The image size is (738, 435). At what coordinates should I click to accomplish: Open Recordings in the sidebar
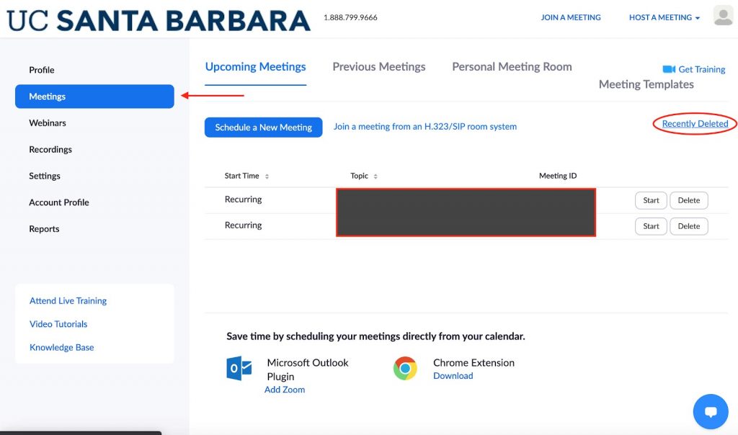click(x=50, y=150)
